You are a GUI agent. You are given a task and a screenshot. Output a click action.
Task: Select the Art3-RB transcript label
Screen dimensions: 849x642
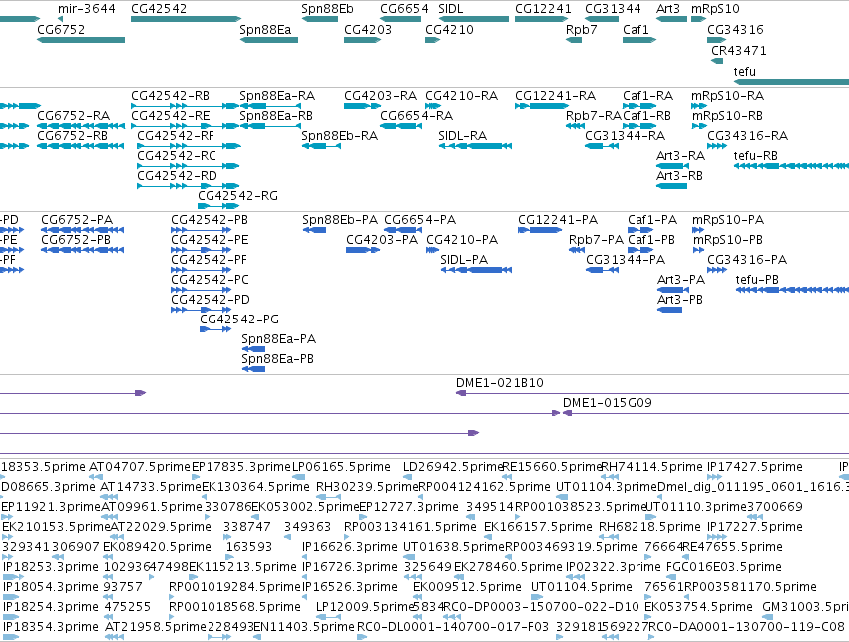click(x=679, y=176)
